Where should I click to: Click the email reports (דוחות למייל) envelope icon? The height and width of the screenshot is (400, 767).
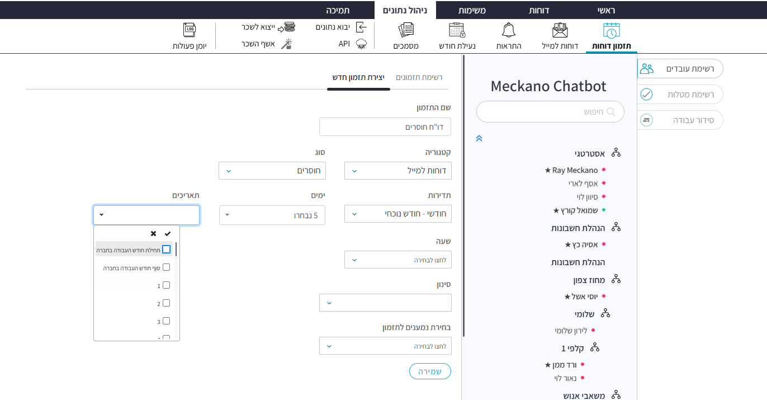coord(560,31)
